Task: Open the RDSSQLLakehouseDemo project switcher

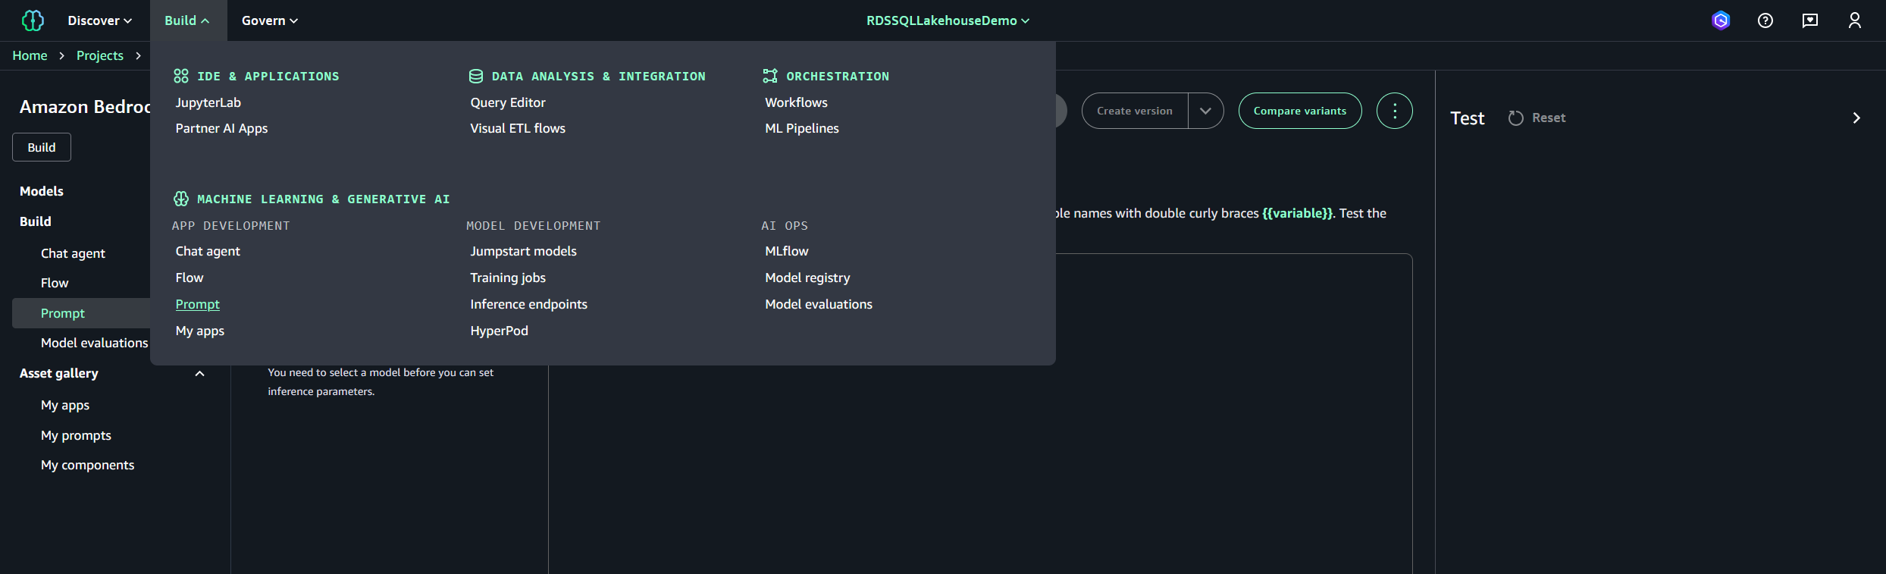Action: point(948,20)
